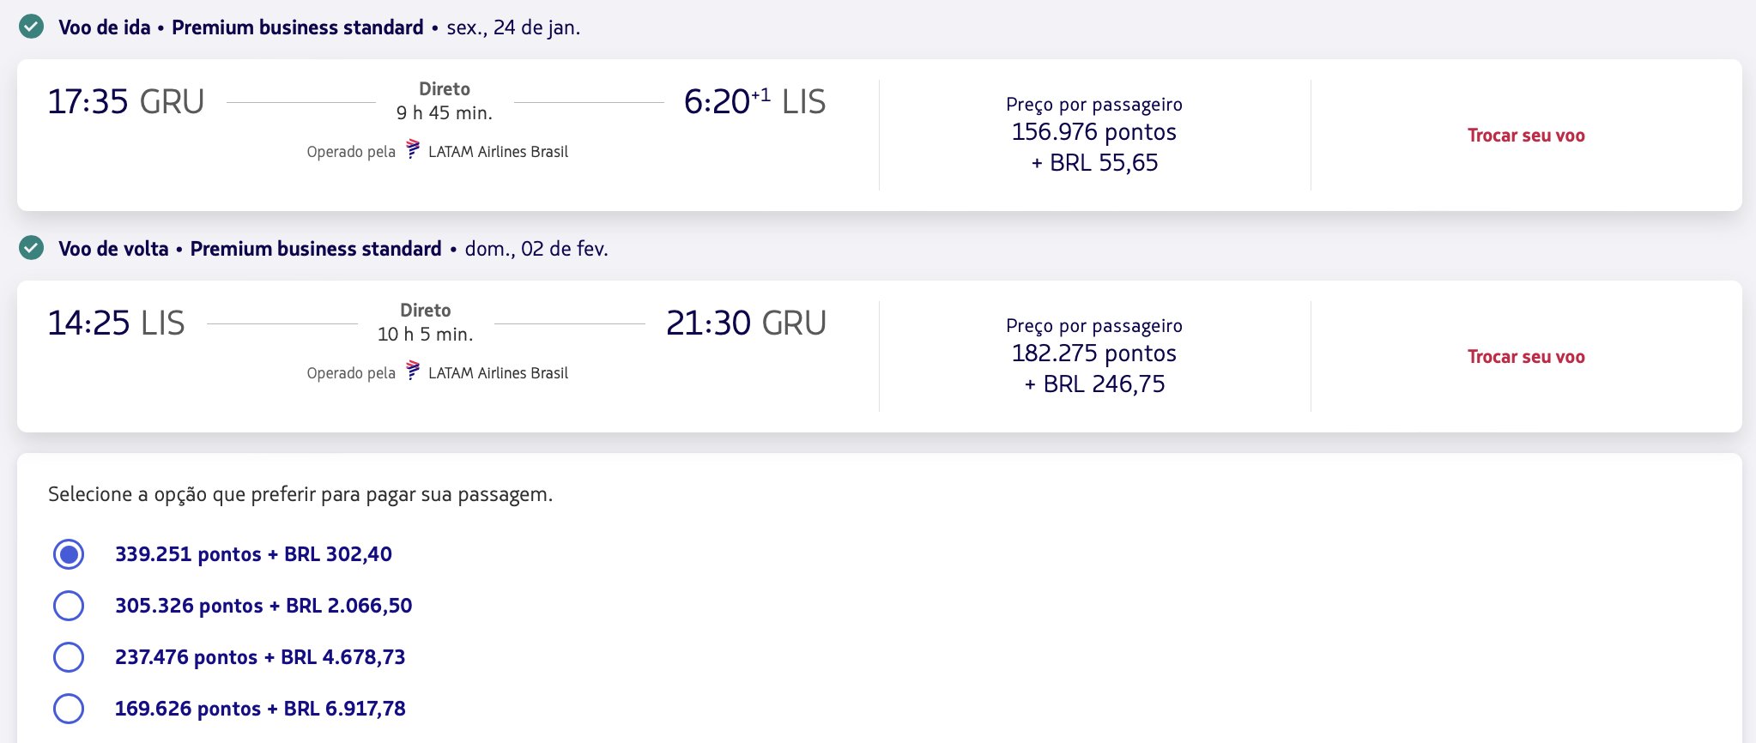Click the outbound flight green checkmark icon
Image resolution: width=1756 pixels, height=743 pixels.
pyautogui.click(x=32, y=27)
